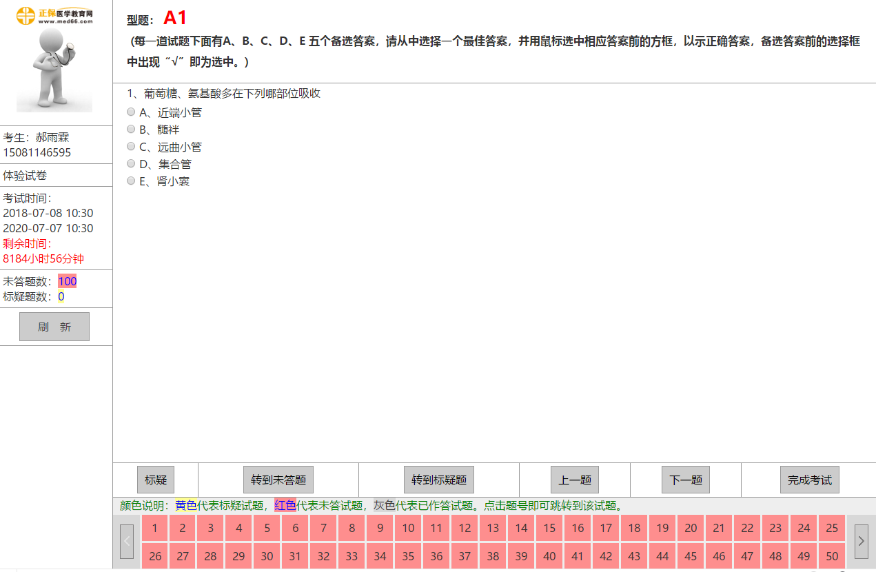The height and width of the screenshot is (572, 876).
Task: Advance to next question 下一题
Action: (x=685, y=480)
